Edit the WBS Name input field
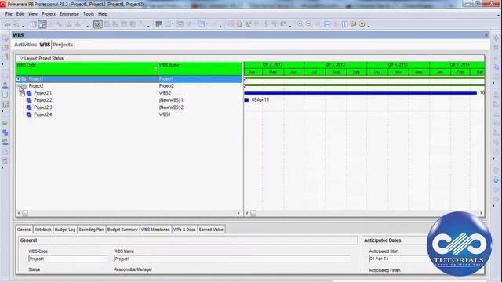This screenshot has height=282, width=502. point(232,258)
